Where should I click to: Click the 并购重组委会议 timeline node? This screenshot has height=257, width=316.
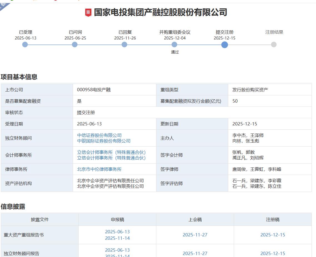[175, 45]
